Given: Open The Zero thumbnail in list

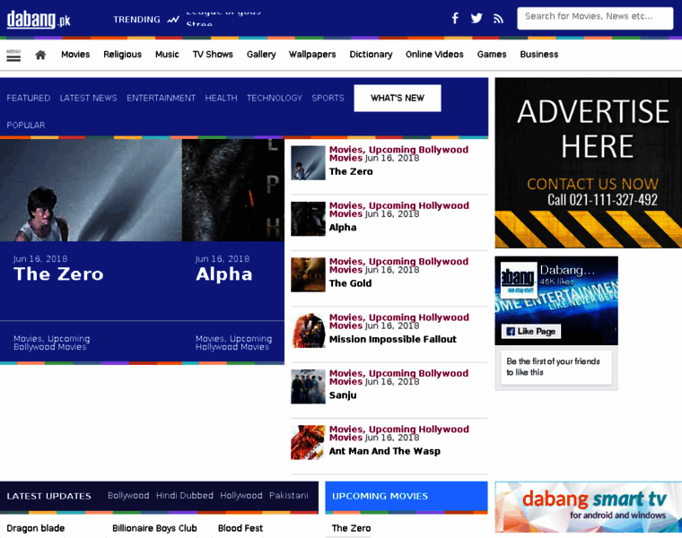Looking at the screenshot, I should 308,163.
